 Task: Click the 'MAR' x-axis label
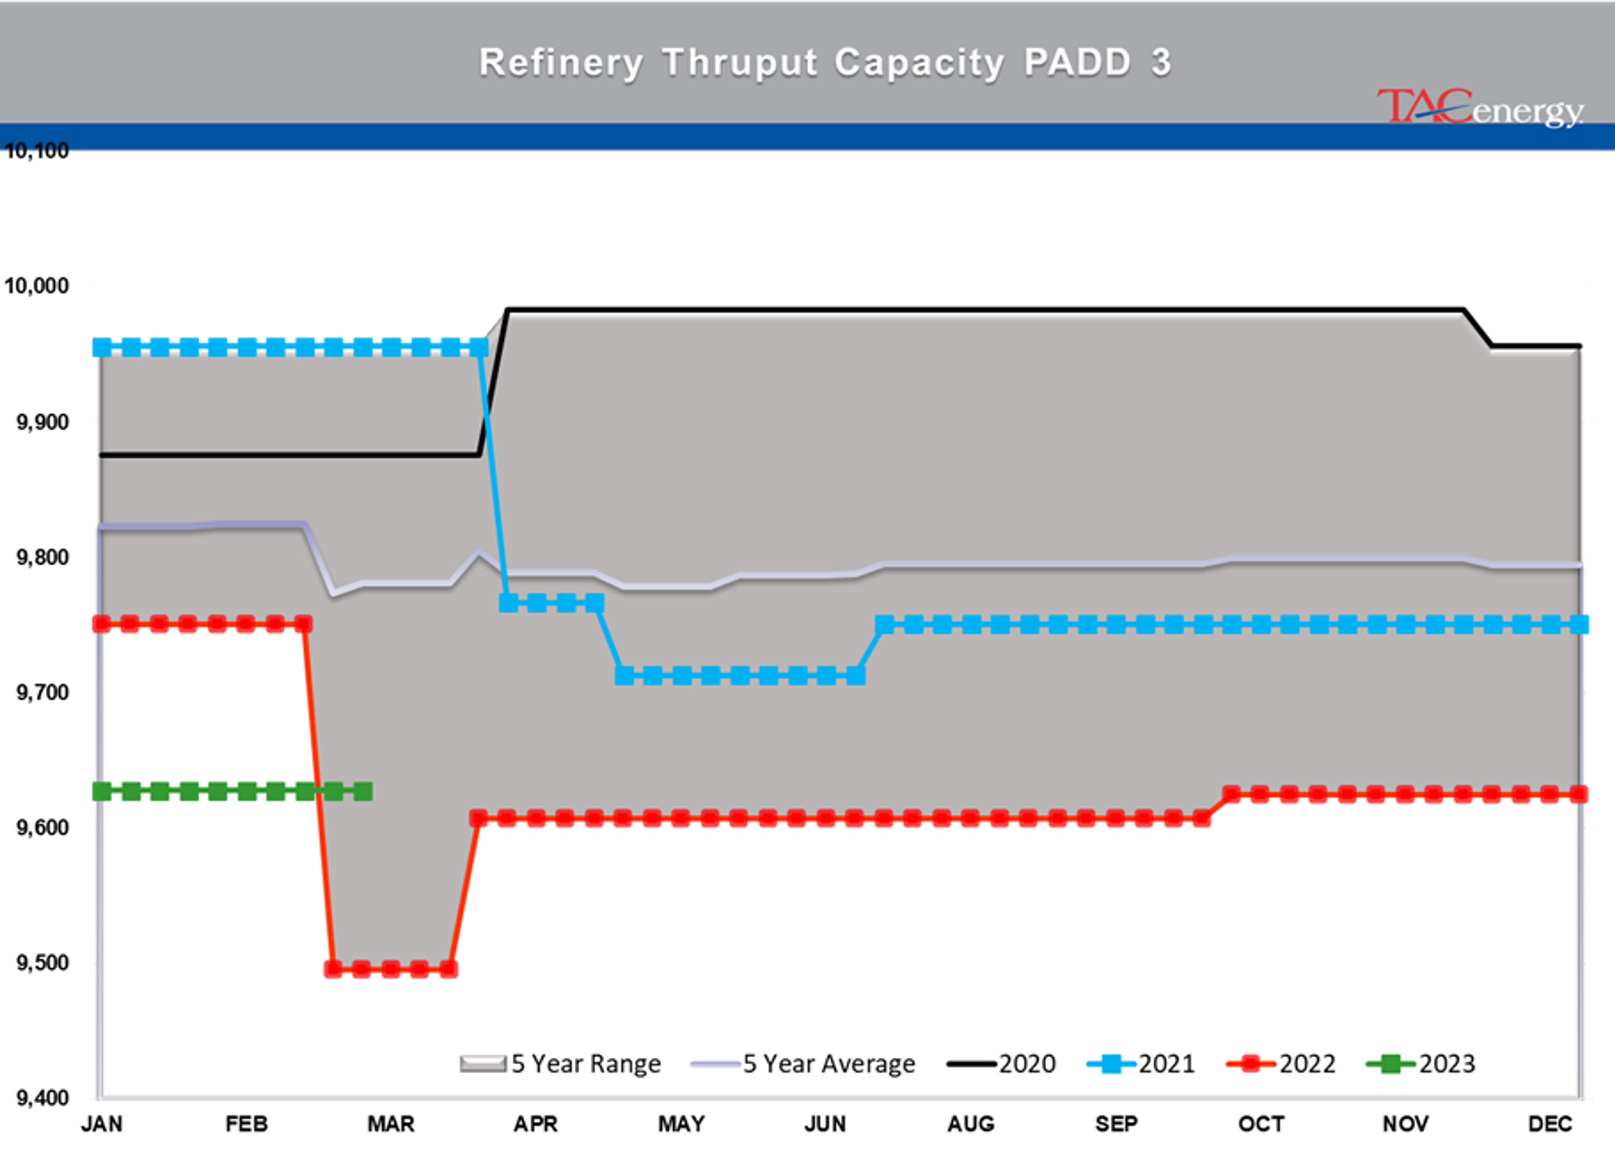pyautogui.click(x=391, y=1124)
